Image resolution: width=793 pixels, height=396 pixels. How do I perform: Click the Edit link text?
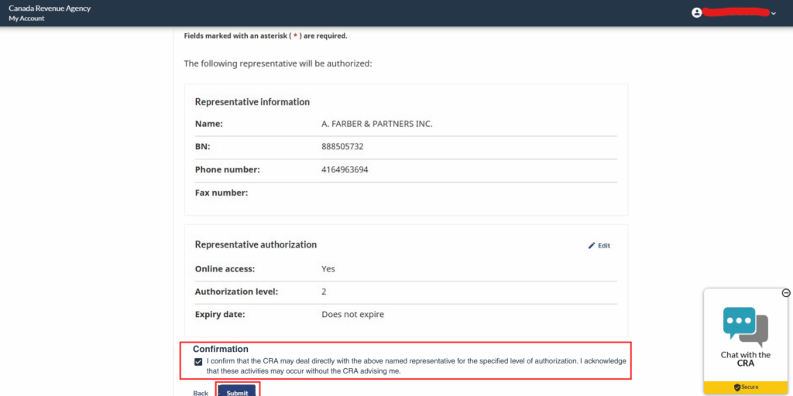point(604,245)
